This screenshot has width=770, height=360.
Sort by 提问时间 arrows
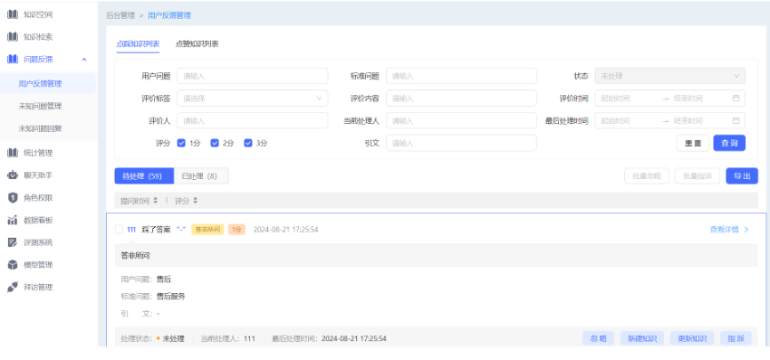click(x=155, y=201)
